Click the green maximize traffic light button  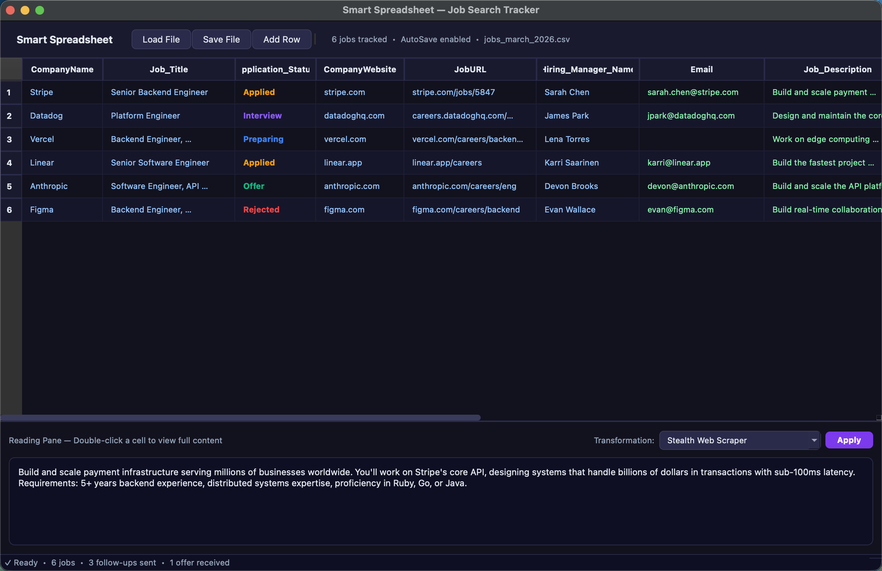pos(40,10)
